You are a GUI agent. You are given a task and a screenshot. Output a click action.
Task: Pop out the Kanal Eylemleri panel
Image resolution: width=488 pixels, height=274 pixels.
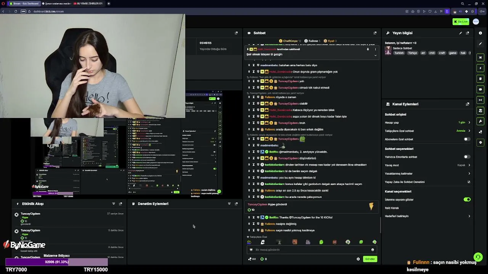click(x=467, y=104)
